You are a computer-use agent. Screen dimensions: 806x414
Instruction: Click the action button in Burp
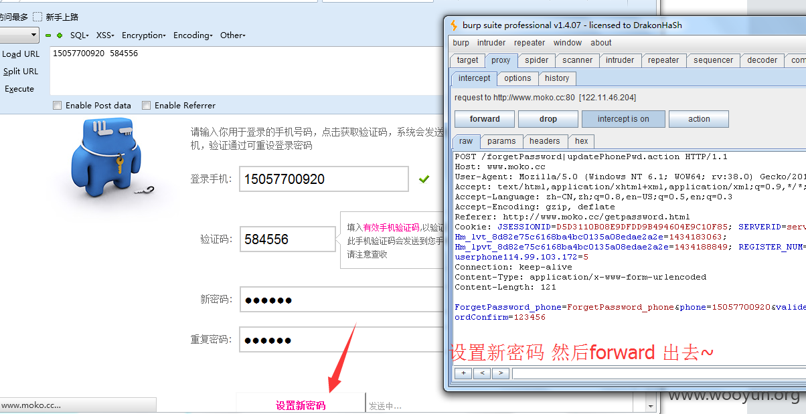pos(699,119)
